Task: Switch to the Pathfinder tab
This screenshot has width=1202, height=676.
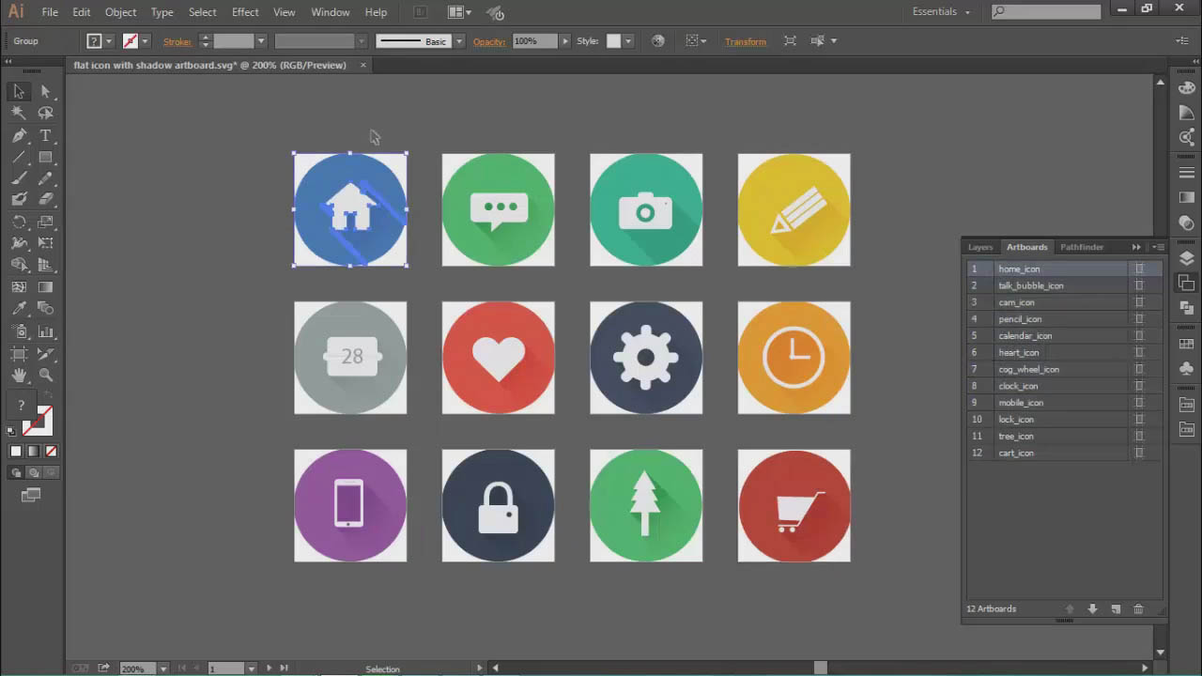Action: (1082, 247)
